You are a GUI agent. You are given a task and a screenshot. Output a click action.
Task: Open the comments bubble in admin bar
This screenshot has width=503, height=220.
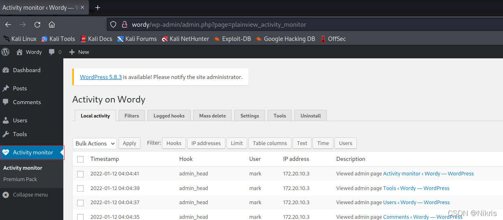click(x=52, y=52)
